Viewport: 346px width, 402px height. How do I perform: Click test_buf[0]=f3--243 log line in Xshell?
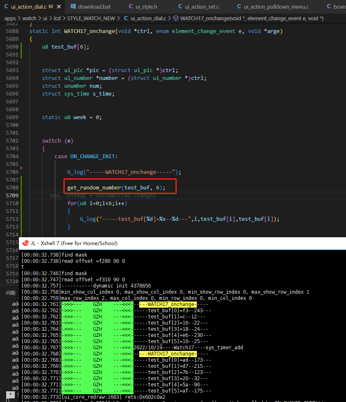coord(116,311)
